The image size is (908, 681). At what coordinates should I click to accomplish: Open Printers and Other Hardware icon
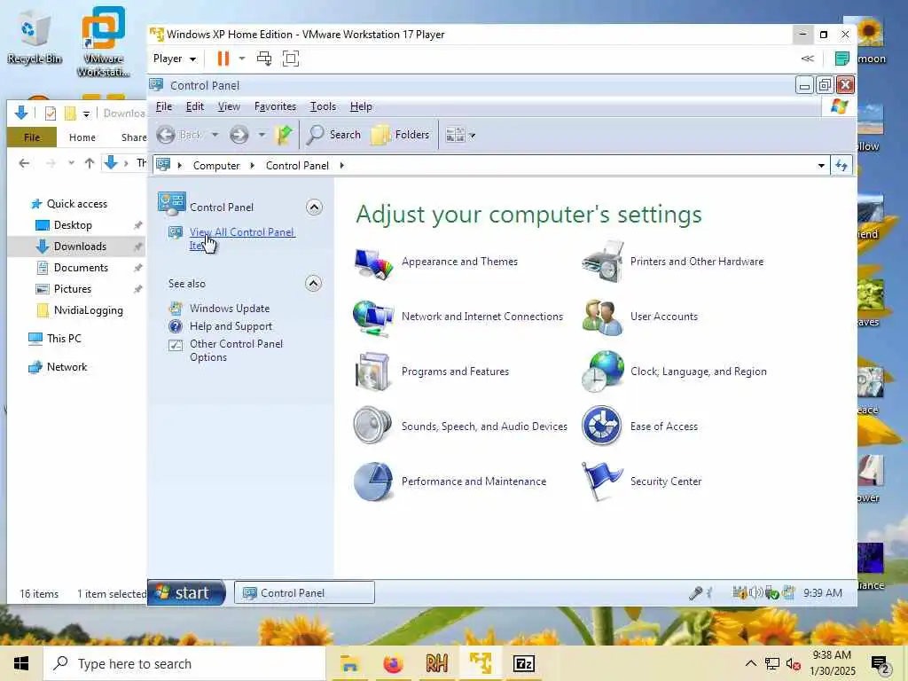(x=602, y=262)
